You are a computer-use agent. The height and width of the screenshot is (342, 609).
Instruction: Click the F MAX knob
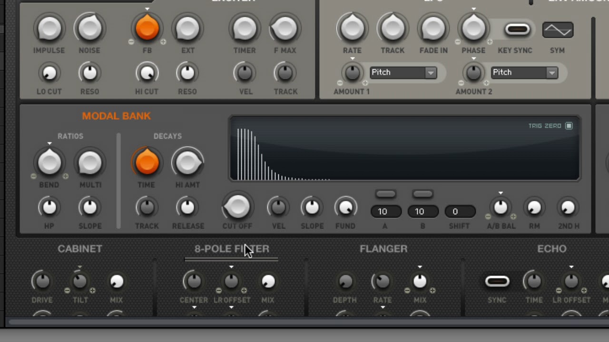pos(285,28)
